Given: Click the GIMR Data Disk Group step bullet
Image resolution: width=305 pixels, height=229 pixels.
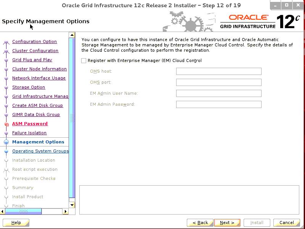Looking at the screenshot, I should pyautogui.click(x=6, y=115).
